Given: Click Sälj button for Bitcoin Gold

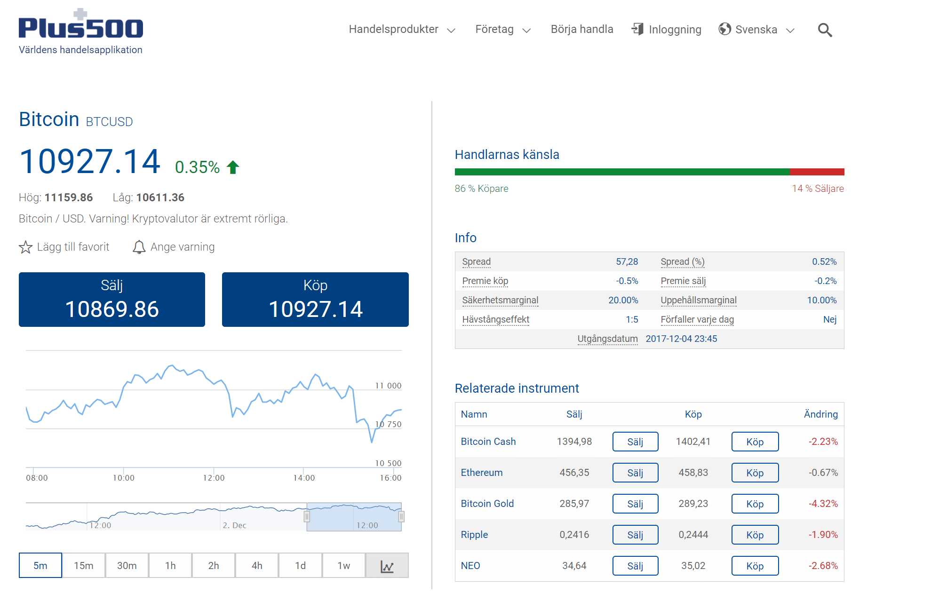Looking at the screenshot, I should point(635,504).
